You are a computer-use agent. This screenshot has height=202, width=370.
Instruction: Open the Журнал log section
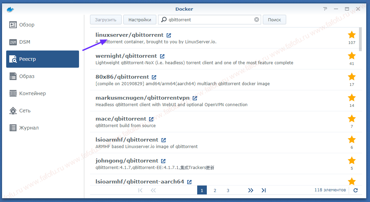pyautogui.click(x=43, y=128)
